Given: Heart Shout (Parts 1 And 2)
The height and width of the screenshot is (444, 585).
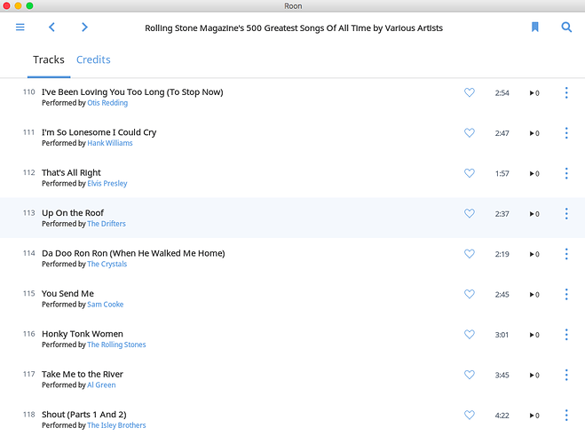Looking at the screenshot, I should pos(470,415).
